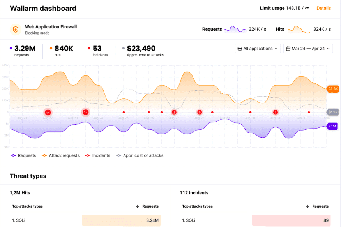
Task: Click the incident marker labeled 14
Action: pos(48,112)
